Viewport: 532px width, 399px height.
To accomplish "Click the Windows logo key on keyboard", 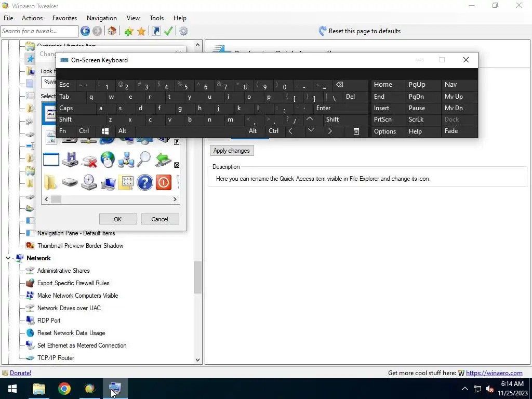I will 105,131.
